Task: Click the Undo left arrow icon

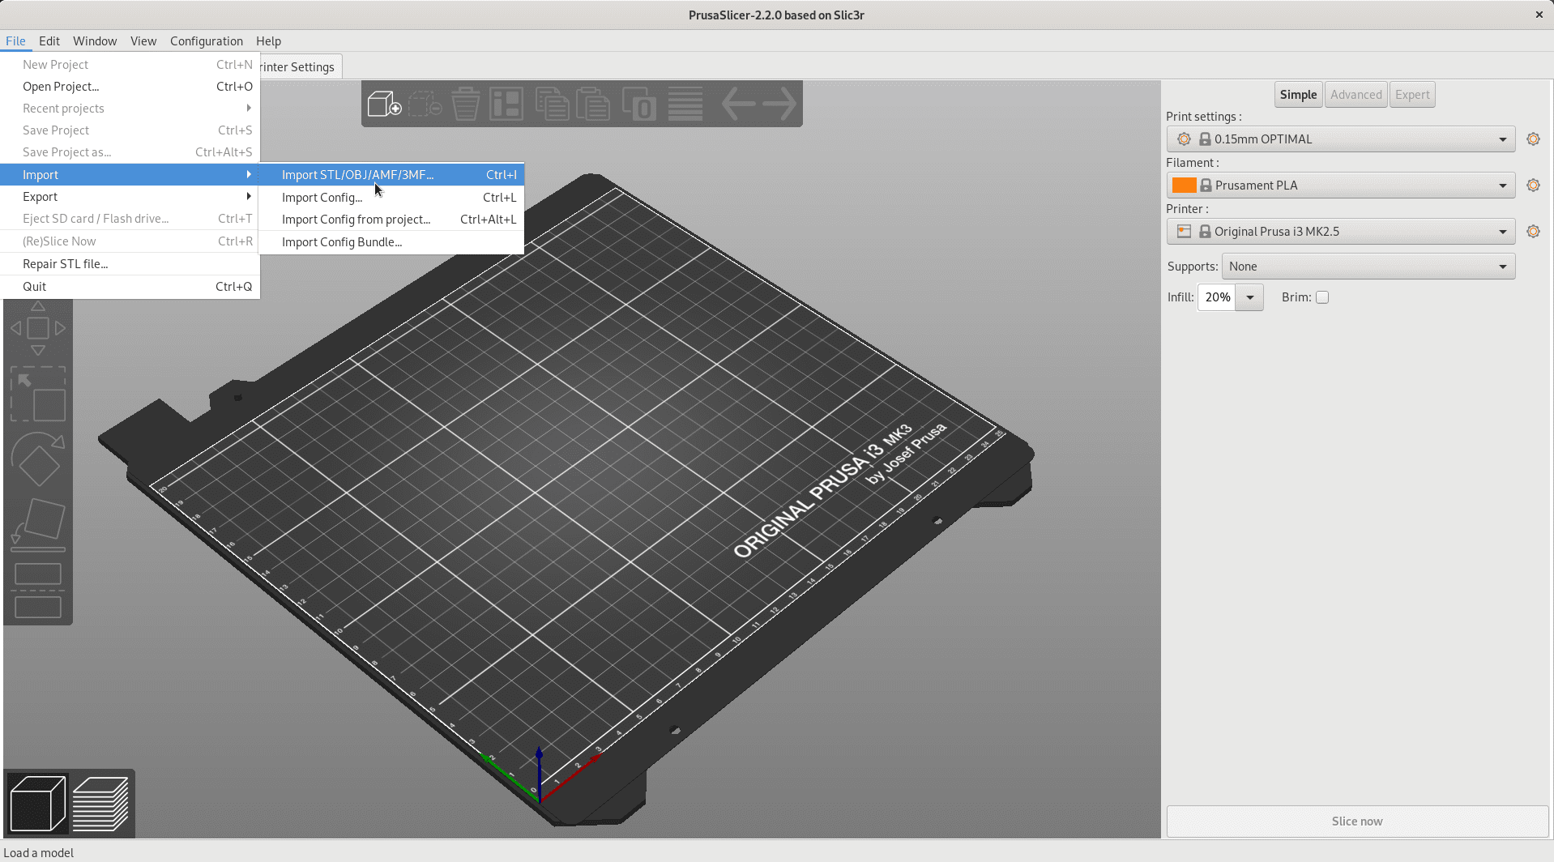Action: 738,104
